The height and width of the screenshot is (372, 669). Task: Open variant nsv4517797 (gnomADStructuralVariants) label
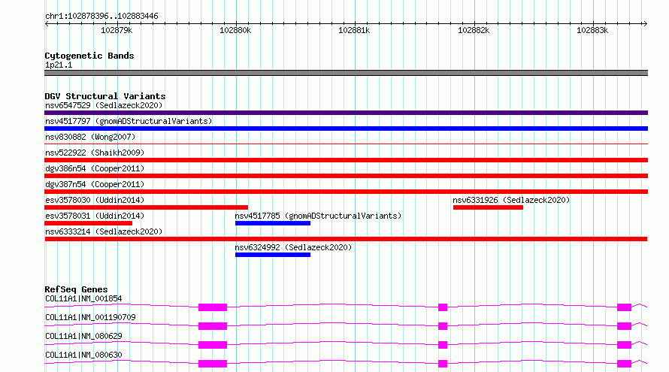click(x=129, y=121)
